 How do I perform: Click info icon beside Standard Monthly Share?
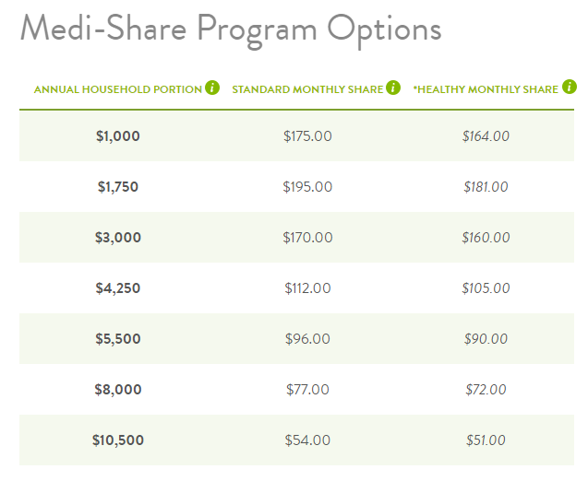[x=393, y=88]
